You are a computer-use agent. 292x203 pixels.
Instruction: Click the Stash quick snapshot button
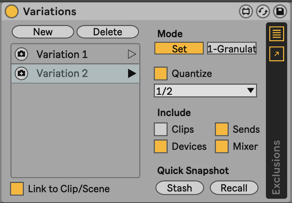[180, 188]
